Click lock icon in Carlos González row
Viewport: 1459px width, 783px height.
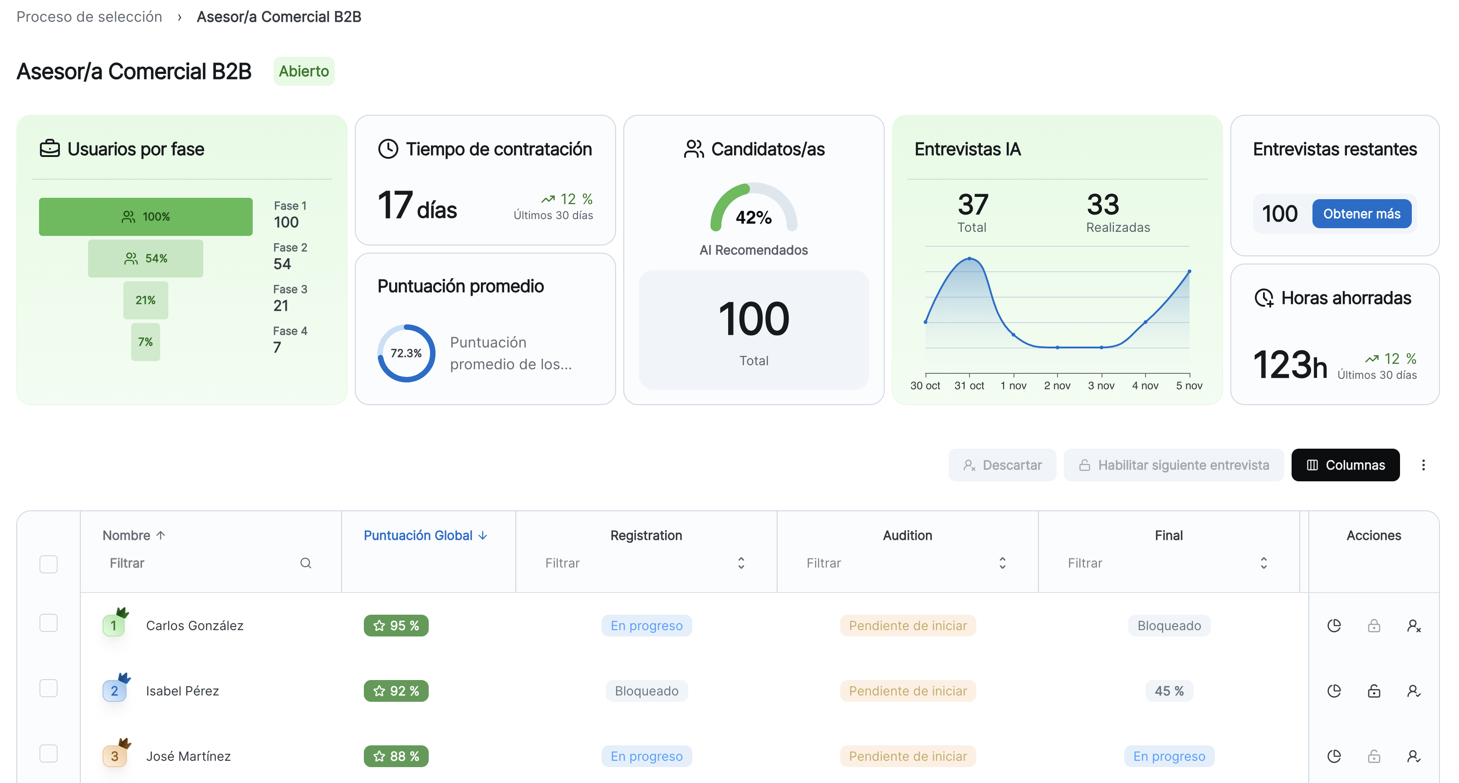click(1373, 625)
